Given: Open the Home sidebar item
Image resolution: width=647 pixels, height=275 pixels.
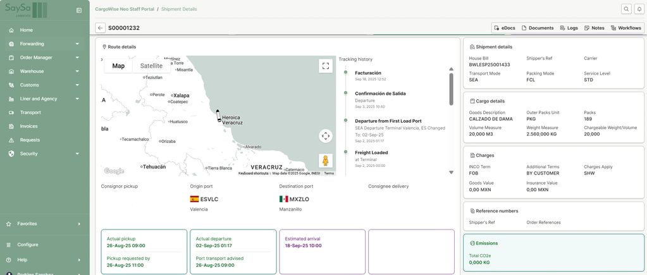Looking at the screenshot, I should [26, 30].
